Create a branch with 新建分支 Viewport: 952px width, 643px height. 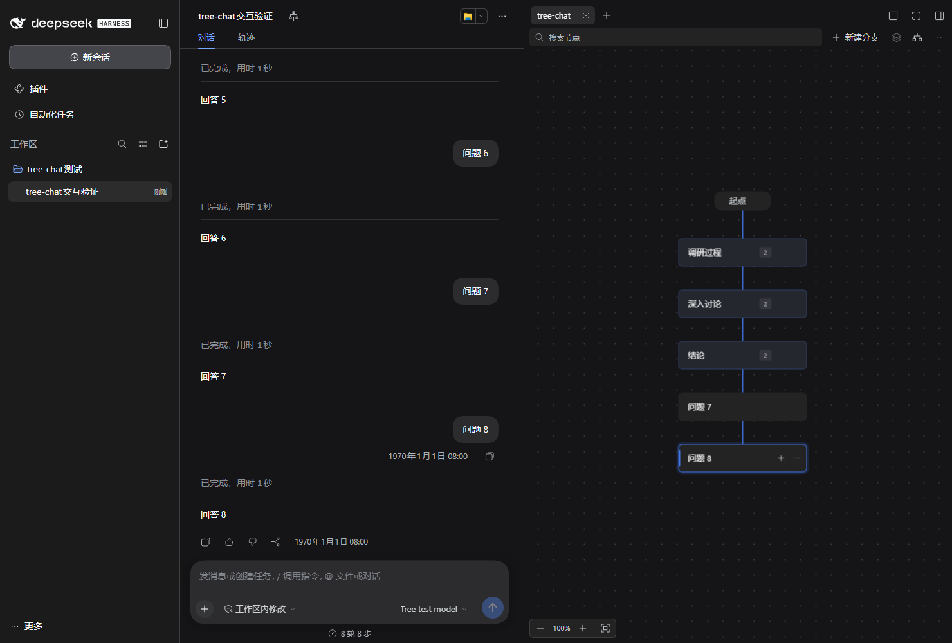point(856,37)
